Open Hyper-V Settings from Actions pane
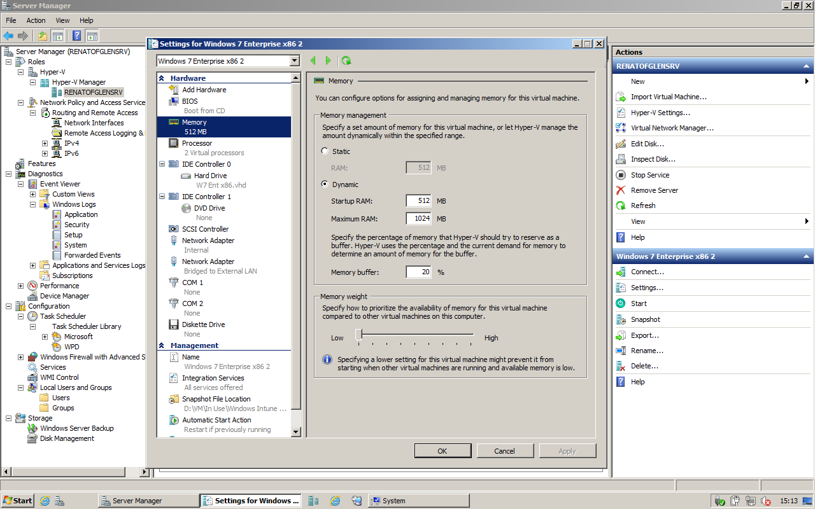Image resolution: width=815 pixels, height=509 pixels. [x=660, y=113]
